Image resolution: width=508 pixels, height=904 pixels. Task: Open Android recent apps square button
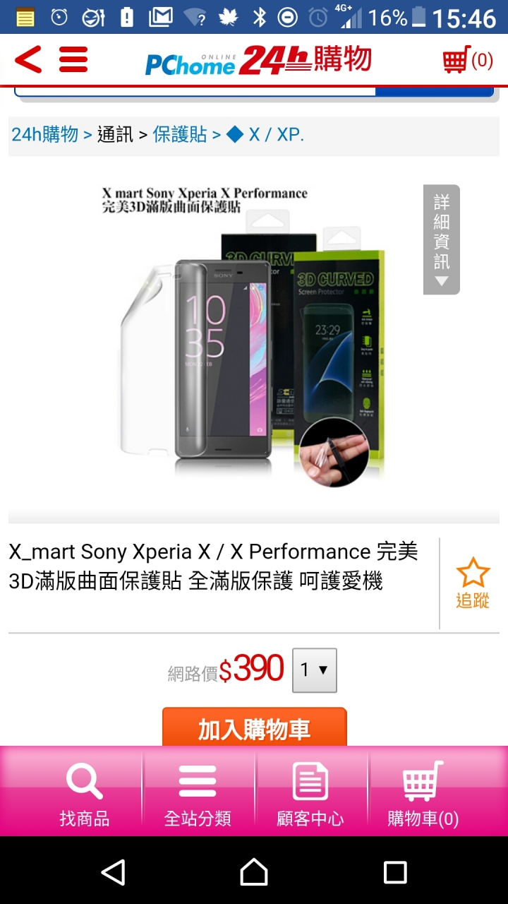point(395,872)
